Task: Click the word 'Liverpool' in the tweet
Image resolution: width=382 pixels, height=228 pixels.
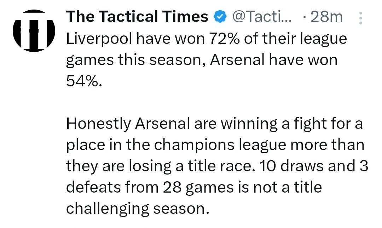Action: point(99,39)
